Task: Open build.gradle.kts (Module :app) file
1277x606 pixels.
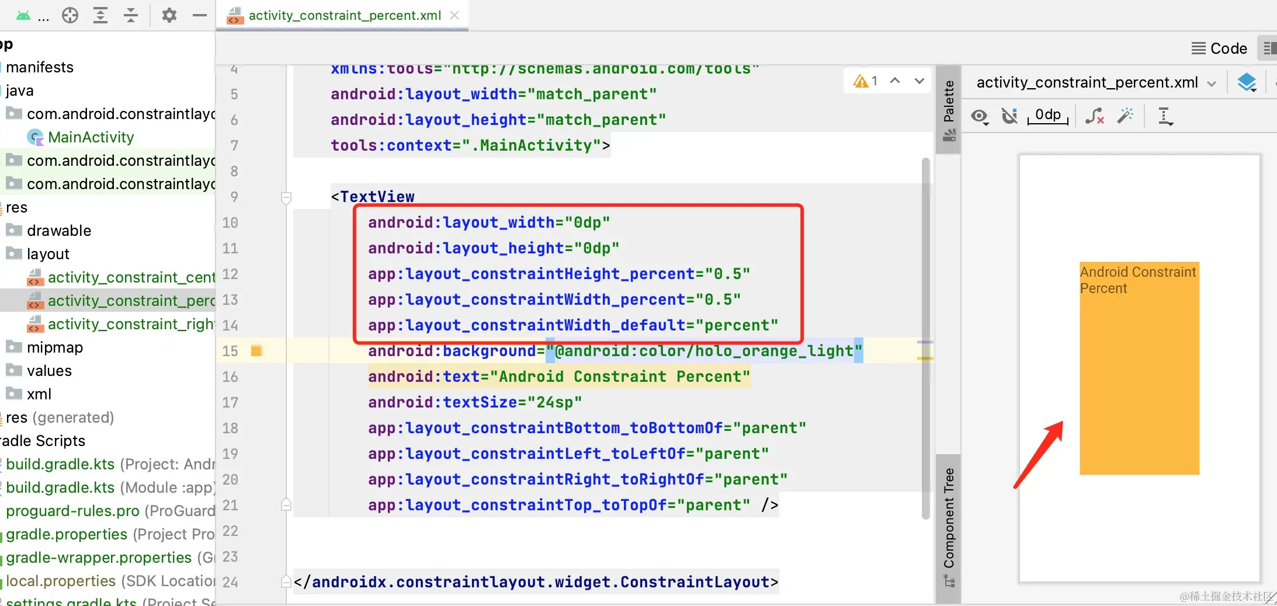Action: pos(110,487)
